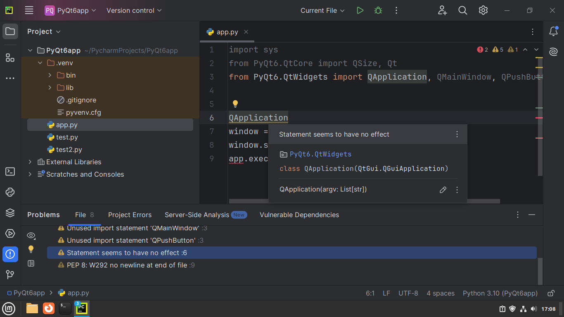Screen dimensions: 564x317
Task: Select the app.py editor tab
Action: 227,32
